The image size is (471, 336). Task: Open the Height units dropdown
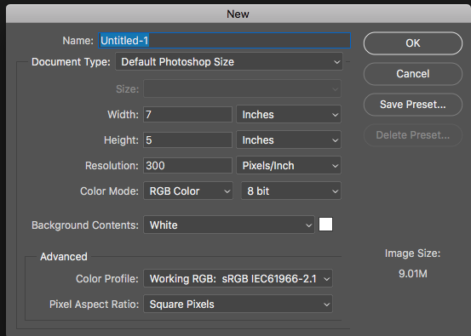tap(289, 140)
